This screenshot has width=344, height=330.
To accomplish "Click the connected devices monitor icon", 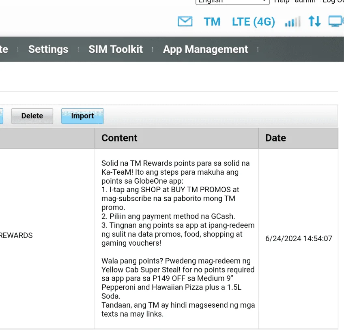I will coord(336,21).
